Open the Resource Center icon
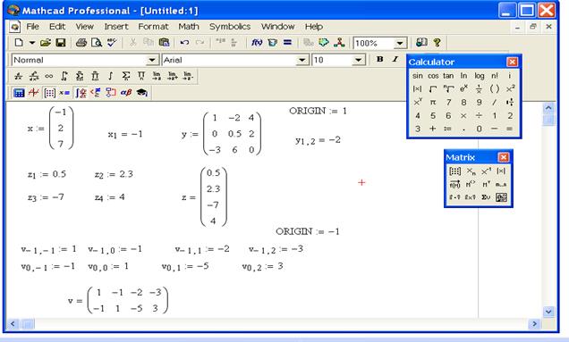 click(x=421, y=43)
